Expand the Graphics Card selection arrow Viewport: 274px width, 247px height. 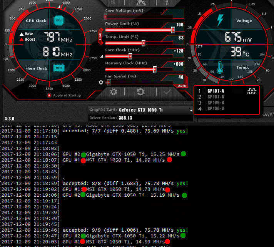pos(191,110)
